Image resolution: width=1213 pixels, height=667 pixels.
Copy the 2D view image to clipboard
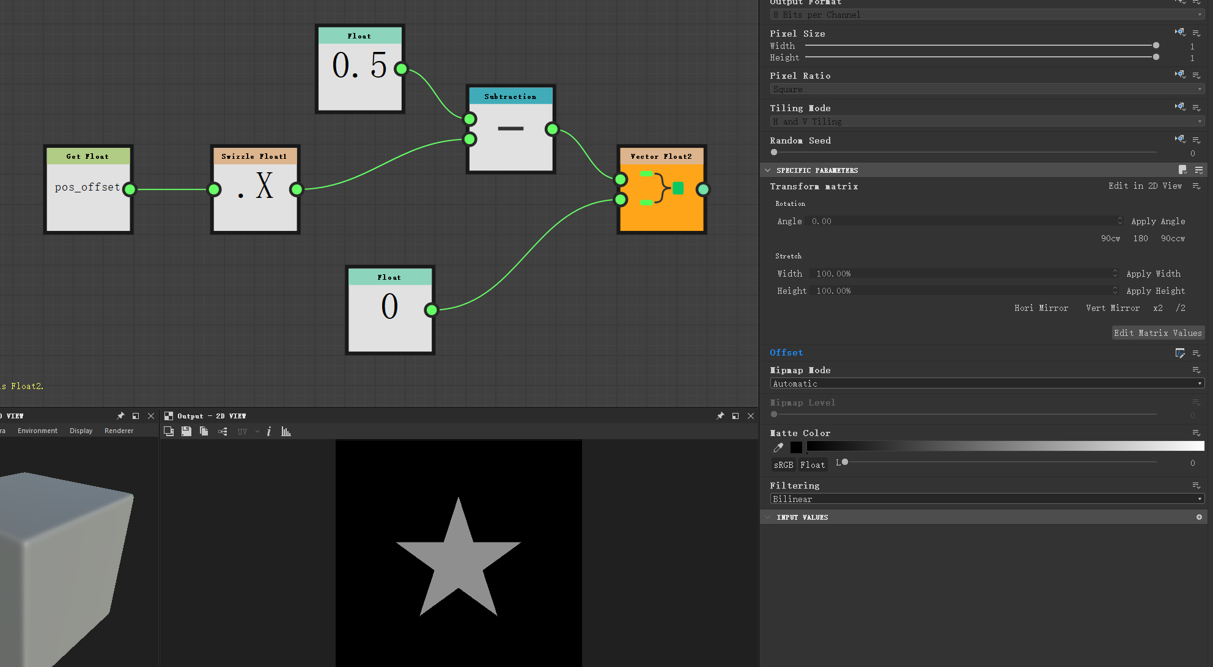pyautogui.click(x=204, y=431)
